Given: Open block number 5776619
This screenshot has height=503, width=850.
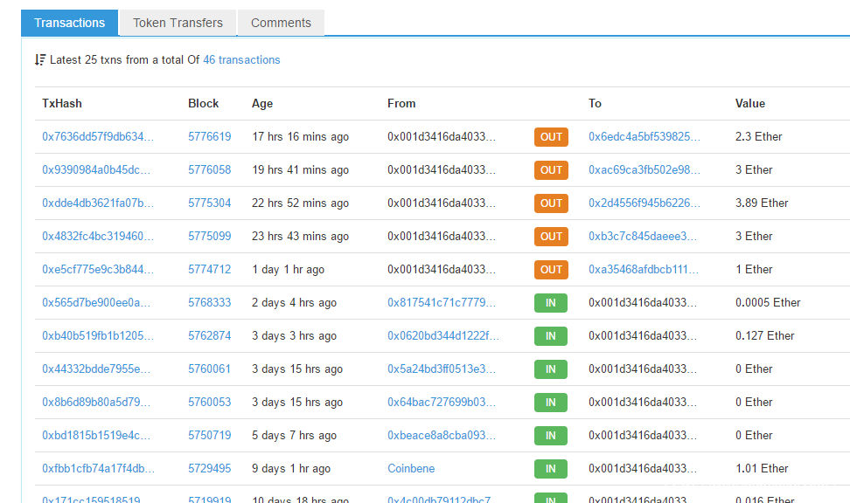Looking at the screenshot, I should (209, 137).
